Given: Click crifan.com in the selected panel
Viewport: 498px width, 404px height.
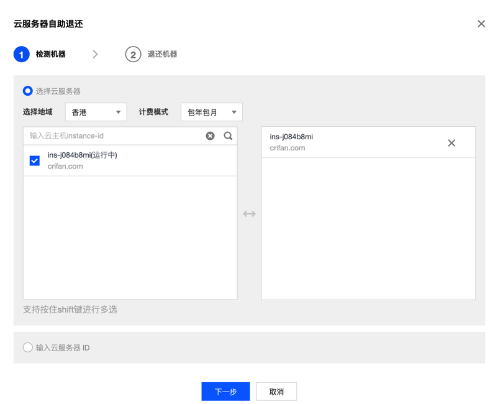Looking at the screenshot, I should click(287, 148).
